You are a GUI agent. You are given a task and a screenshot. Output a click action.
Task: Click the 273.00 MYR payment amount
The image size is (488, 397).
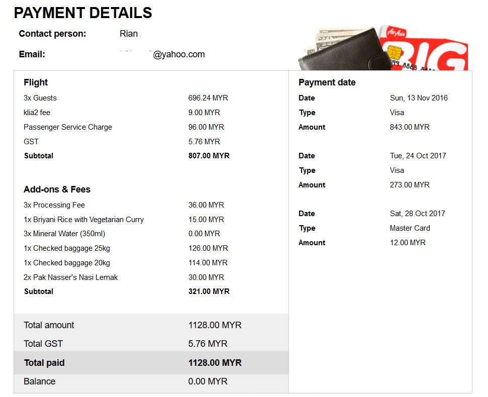[410, 185]
